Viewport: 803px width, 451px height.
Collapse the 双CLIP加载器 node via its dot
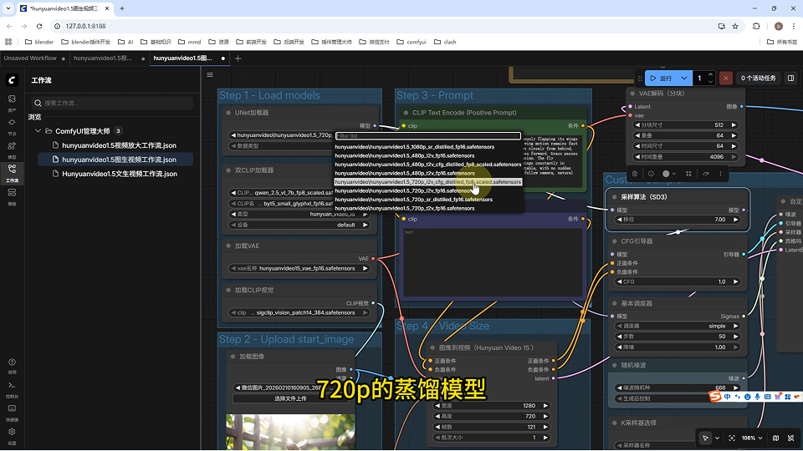228,170
